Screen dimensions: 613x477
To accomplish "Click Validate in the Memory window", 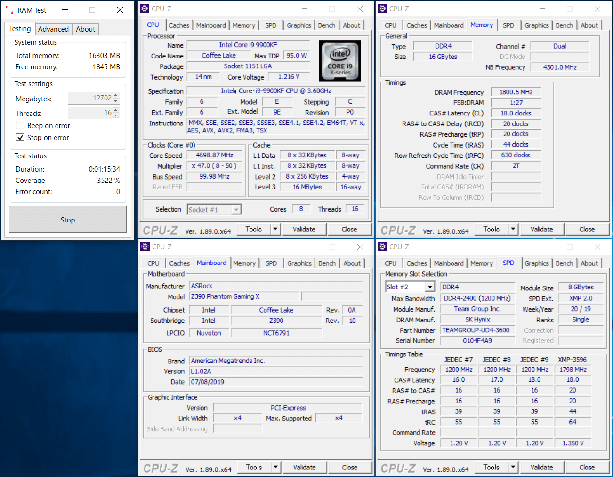I will pyautogui.click(x=542, y=230).
